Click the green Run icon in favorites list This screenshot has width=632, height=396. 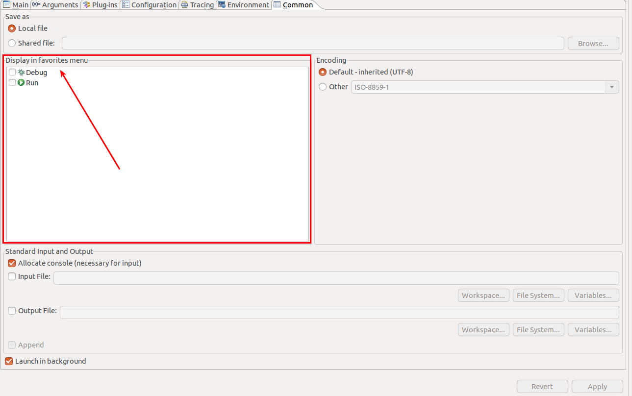coord(21,83)
